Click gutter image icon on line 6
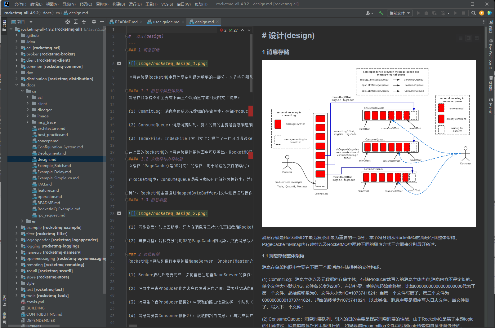Screen dimensions: 495x328 coord(119,63)
